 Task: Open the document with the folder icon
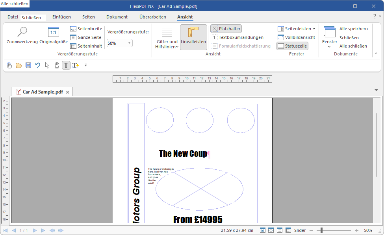coord(19,65)
